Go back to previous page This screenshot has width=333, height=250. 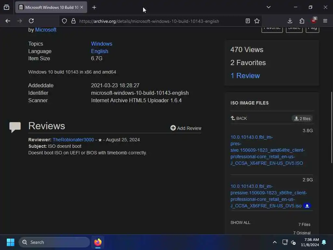[8, 21]
